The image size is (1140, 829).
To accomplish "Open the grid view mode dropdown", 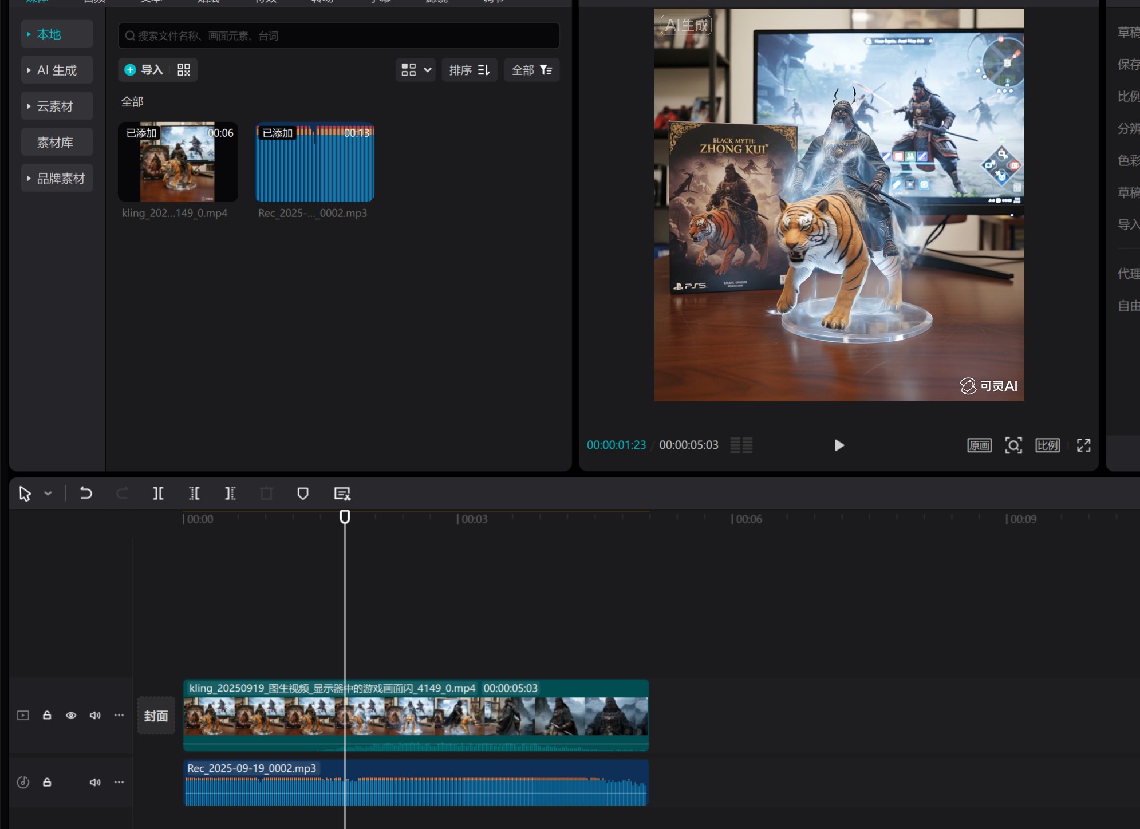I will (416, 70).
